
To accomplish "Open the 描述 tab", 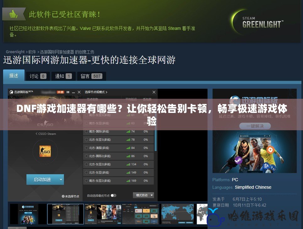I will click(x=14, y=76).
